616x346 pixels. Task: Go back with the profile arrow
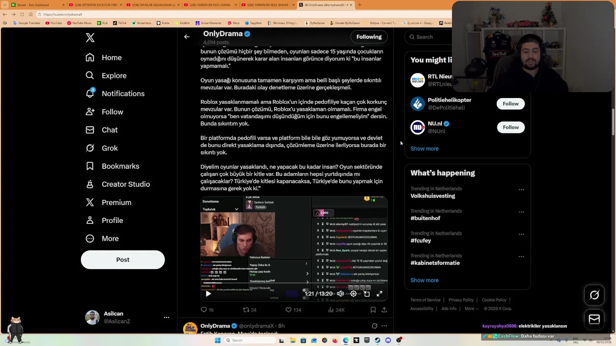click(187, 37)
